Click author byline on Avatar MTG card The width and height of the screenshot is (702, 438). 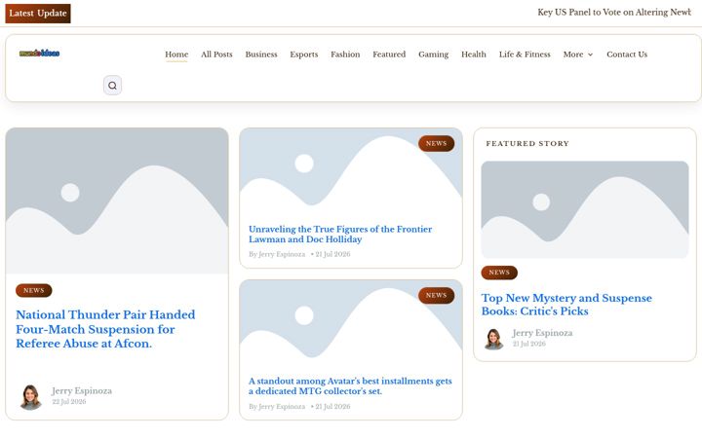(277, 407)
